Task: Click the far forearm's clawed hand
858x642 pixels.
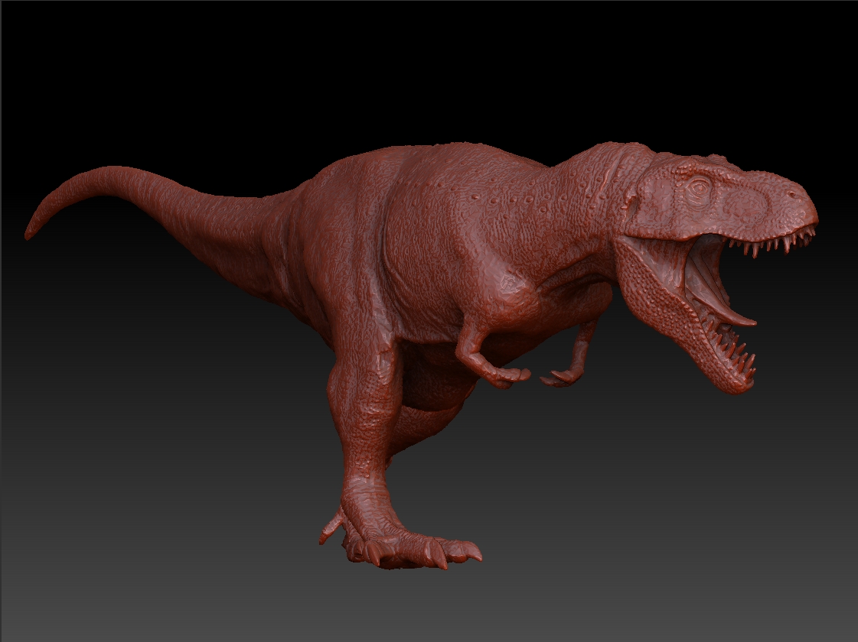Action: coord(563,376)
